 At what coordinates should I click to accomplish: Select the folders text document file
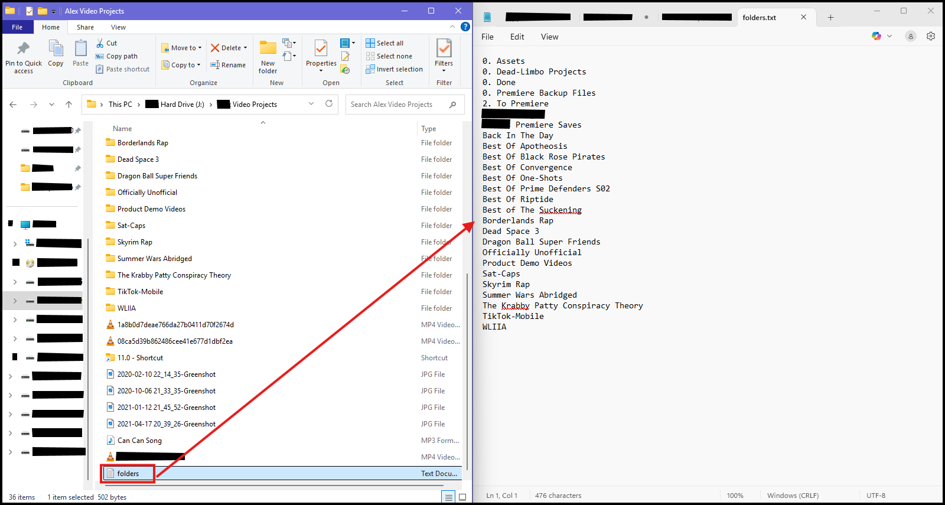click(128, 474)
